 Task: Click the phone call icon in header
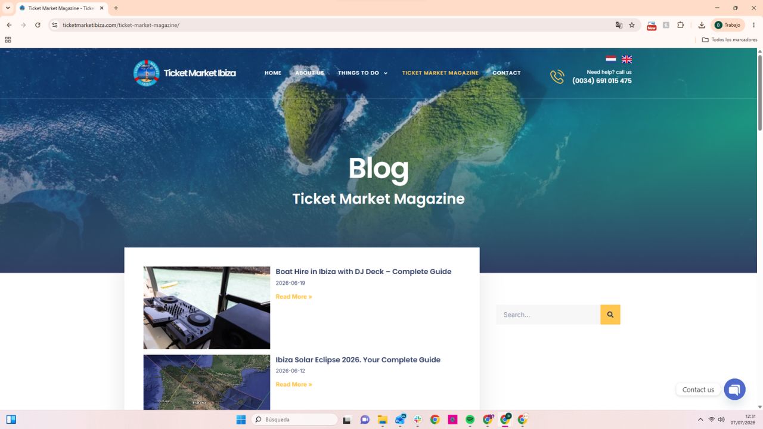tap(557, 77)
